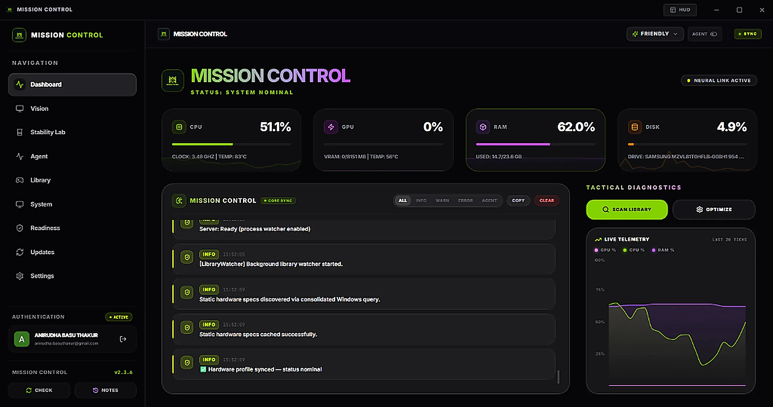Click the log panel scrollbar
773x407 pixels.
(x=558, y=377)
